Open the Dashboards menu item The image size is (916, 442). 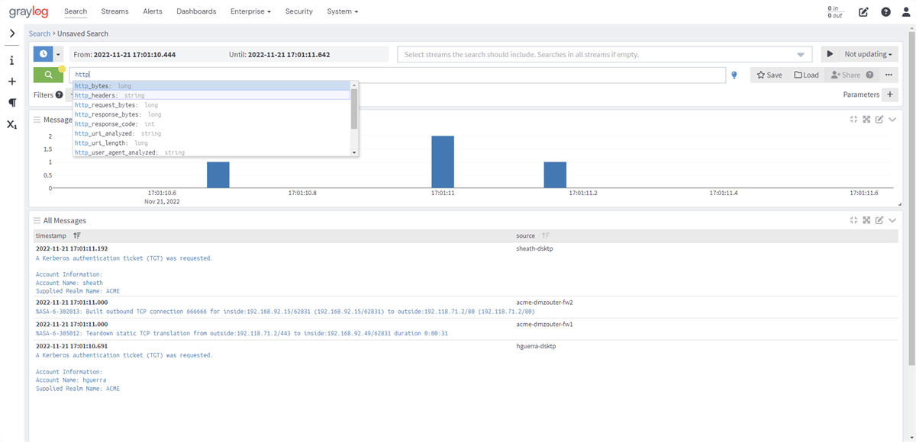click(196, 11)
